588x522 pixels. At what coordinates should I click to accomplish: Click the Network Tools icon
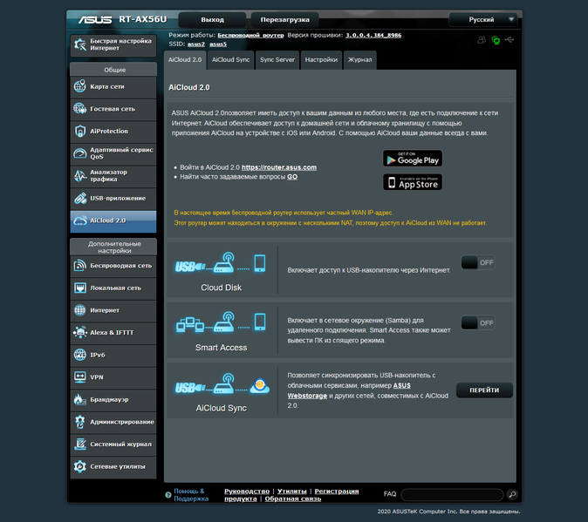point(80,466)
